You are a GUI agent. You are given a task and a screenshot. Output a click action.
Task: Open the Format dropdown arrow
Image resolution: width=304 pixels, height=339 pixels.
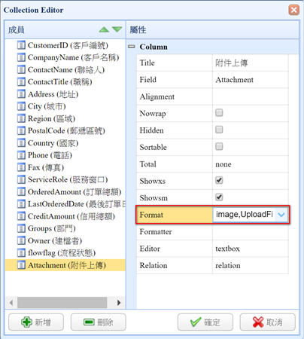point(281,215)
